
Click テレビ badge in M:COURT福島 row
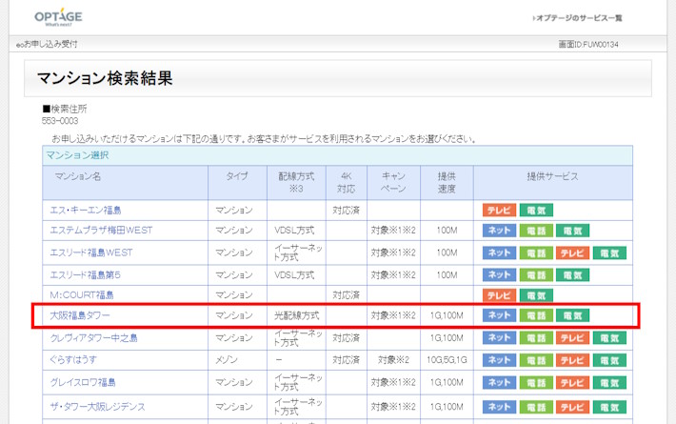[x=499, y=295]
